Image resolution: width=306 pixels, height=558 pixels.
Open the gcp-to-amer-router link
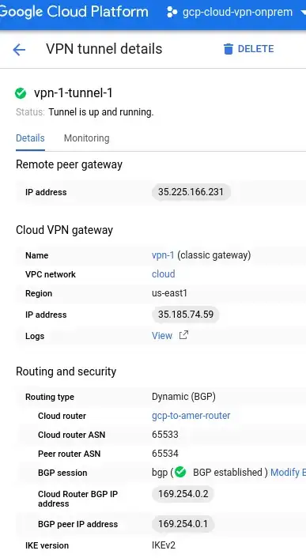(191, 416)
